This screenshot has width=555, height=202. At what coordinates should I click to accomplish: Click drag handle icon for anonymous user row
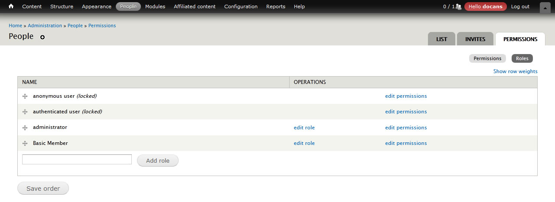25,96
